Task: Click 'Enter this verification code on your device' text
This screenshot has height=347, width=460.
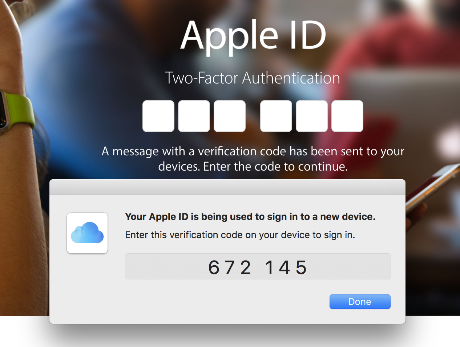Action: tap(240, 235)
